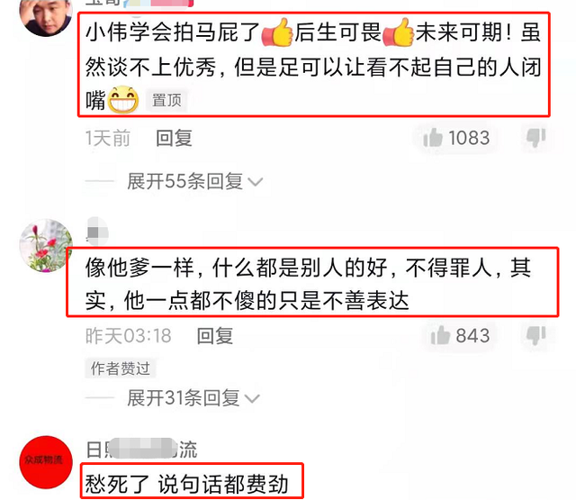The height and width of the screenshot is (500, 576).
Task: Expand 展开31条回复 replies
Action: 184,398
